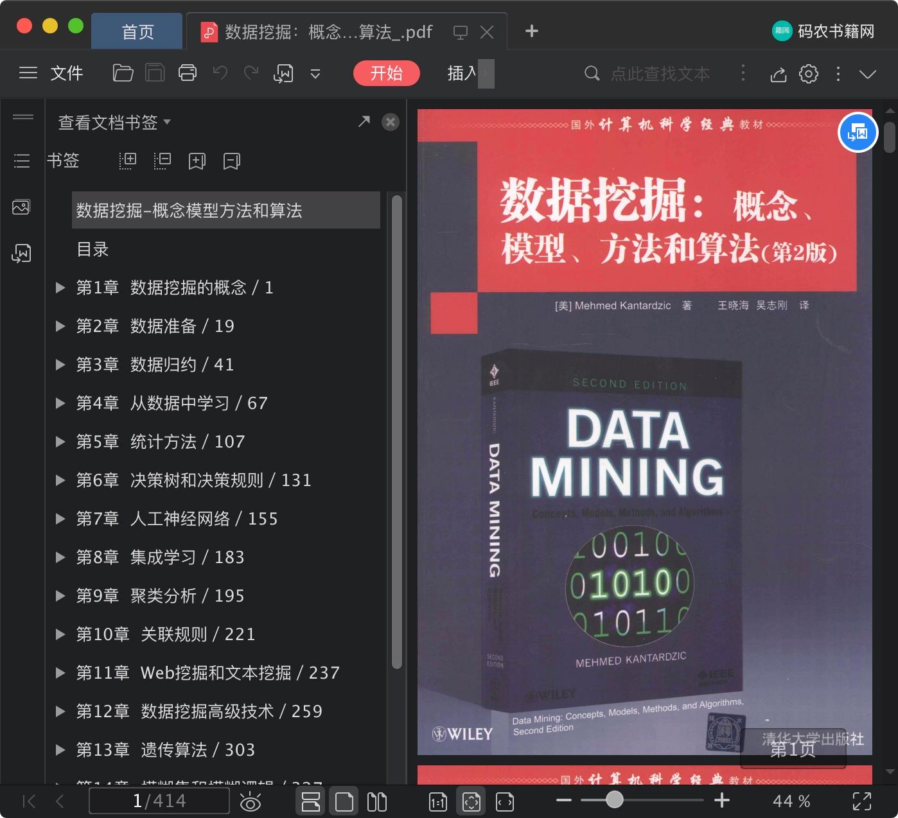Open the hamburger file menu icon
The width and height of the screenshot is (898, 818).
(x=28, y=73)
